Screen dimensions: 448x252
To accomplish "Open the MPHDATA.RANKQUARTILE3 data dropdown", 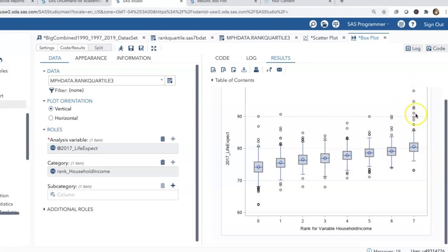I will click(x=162, y=80).
